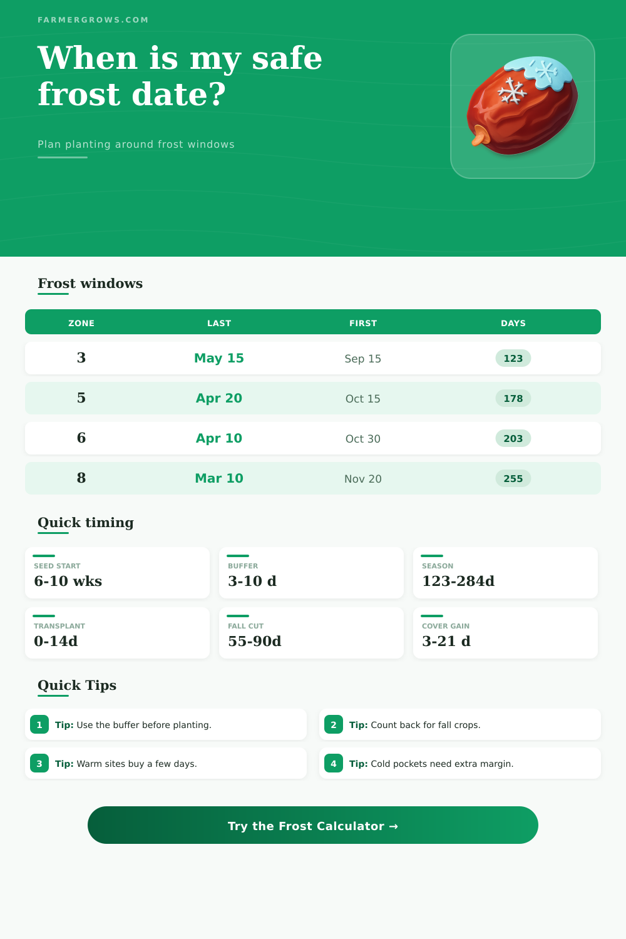Click the 123 days badge
The width and height of the screenshot is (626, 939).
513,358
